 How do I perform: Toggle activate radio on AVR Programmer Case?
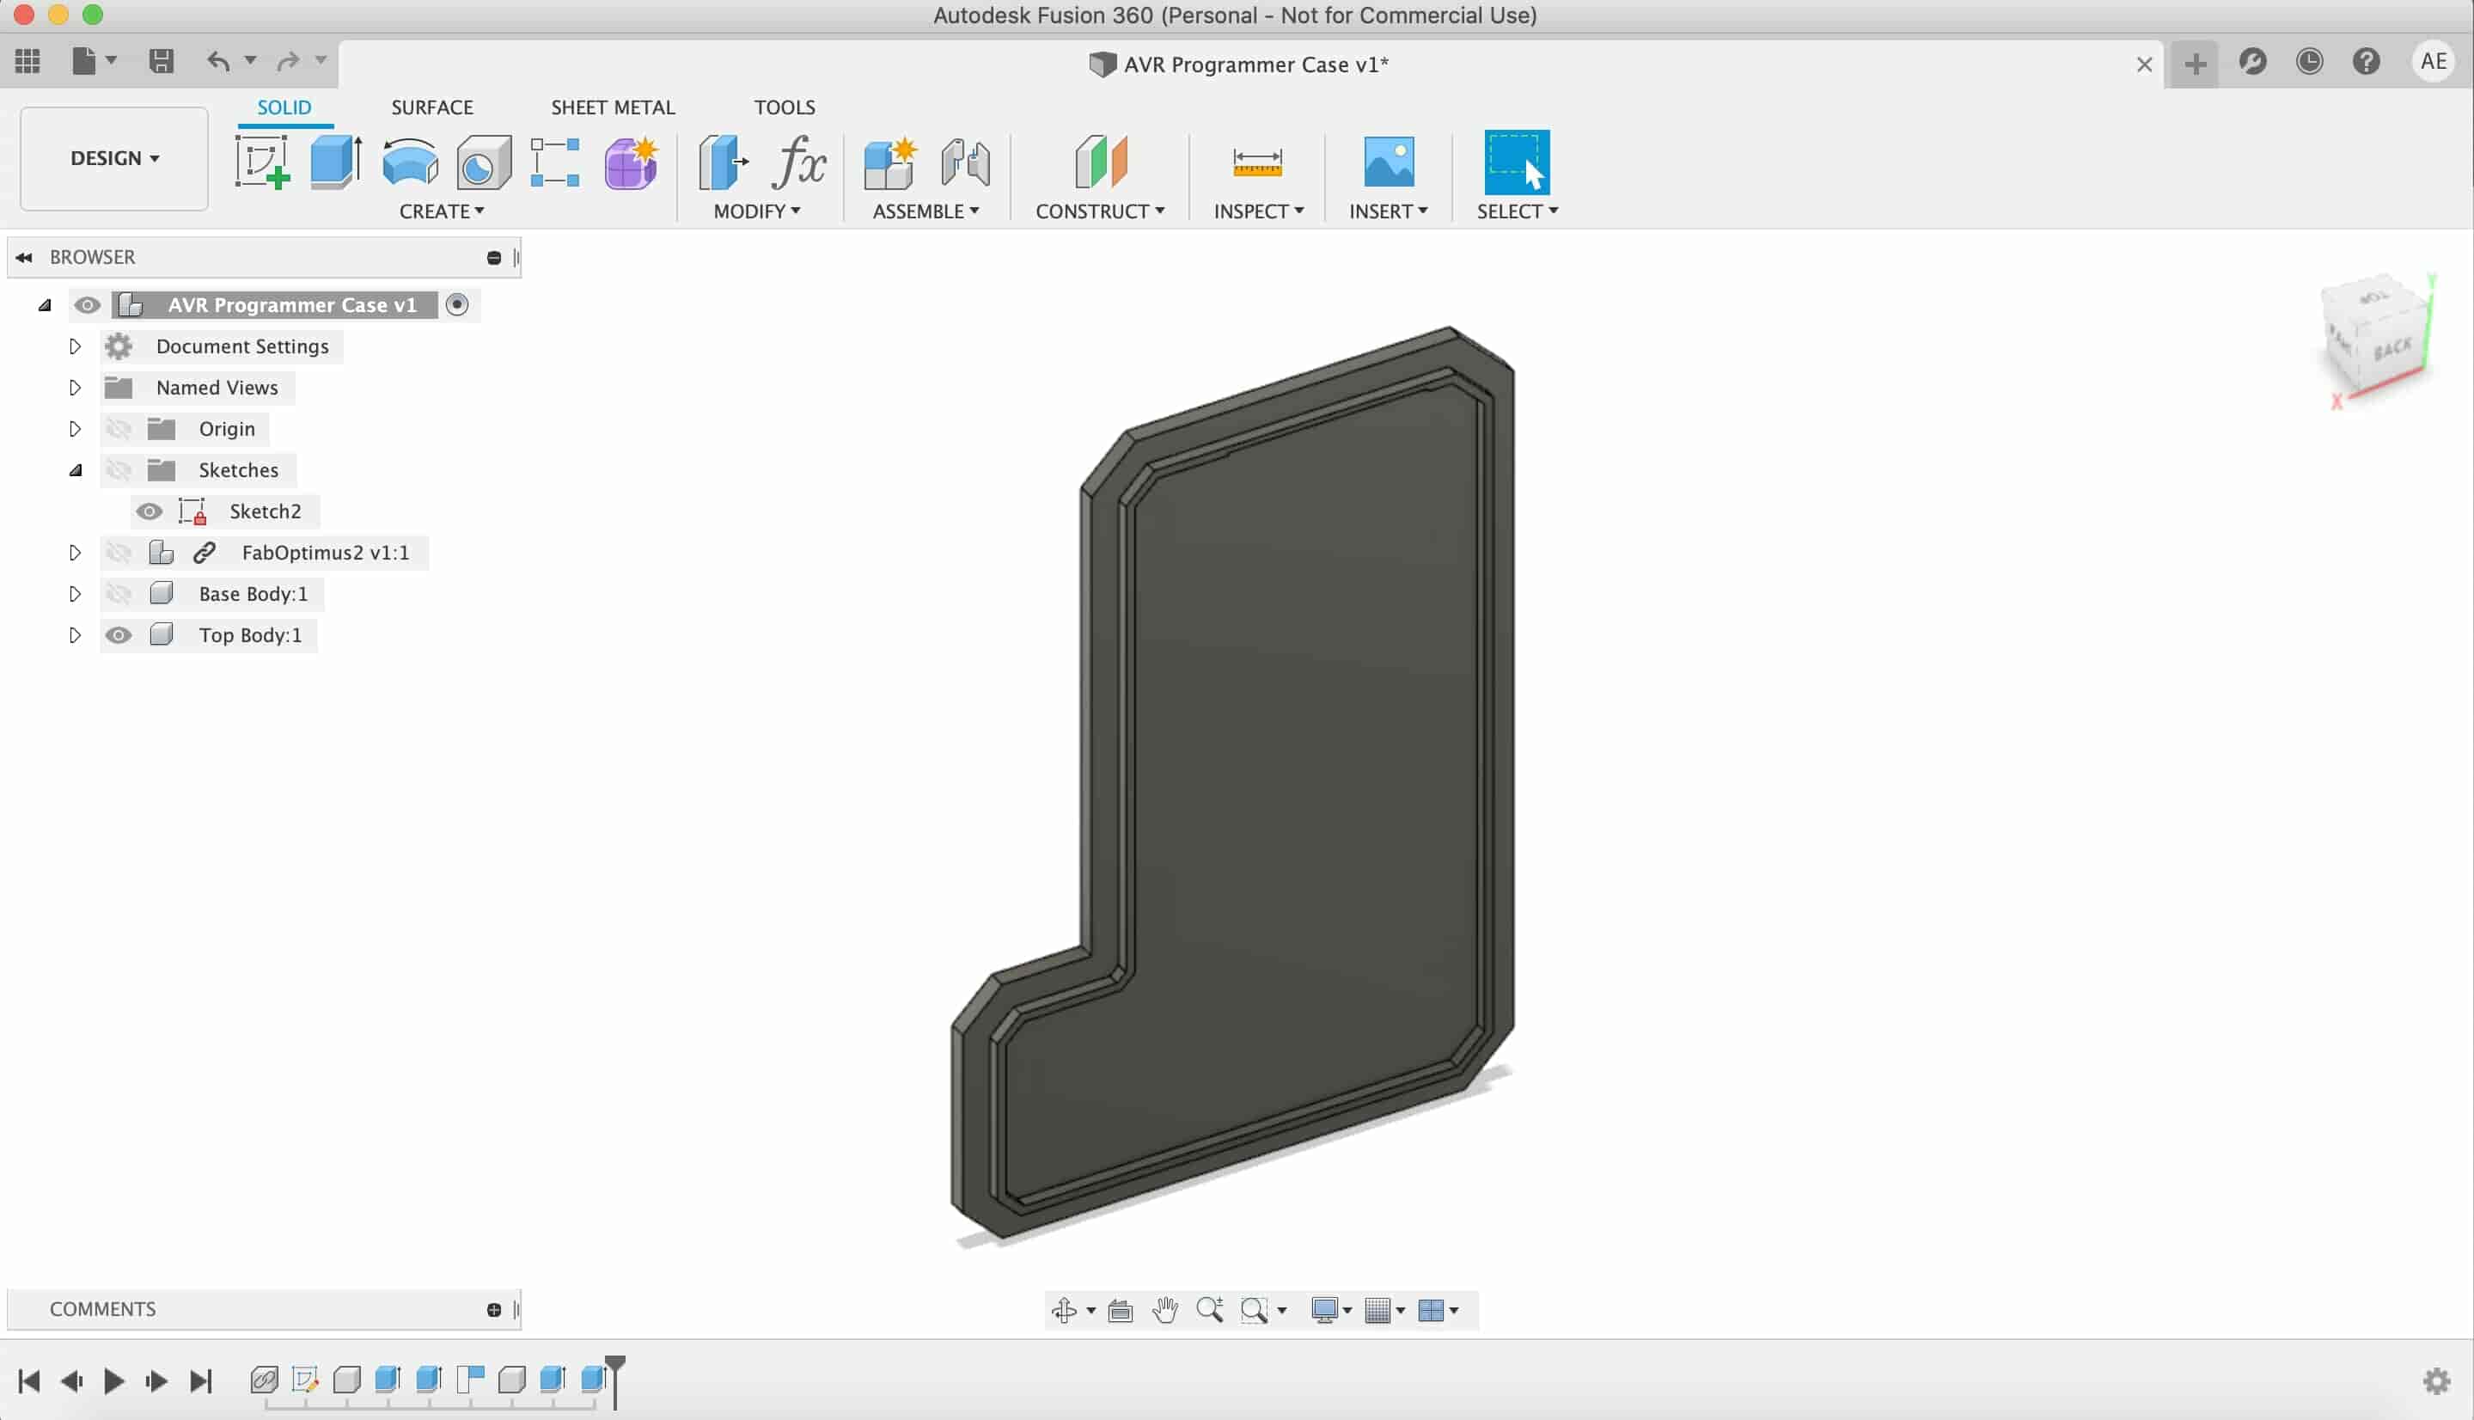(457, 305)
